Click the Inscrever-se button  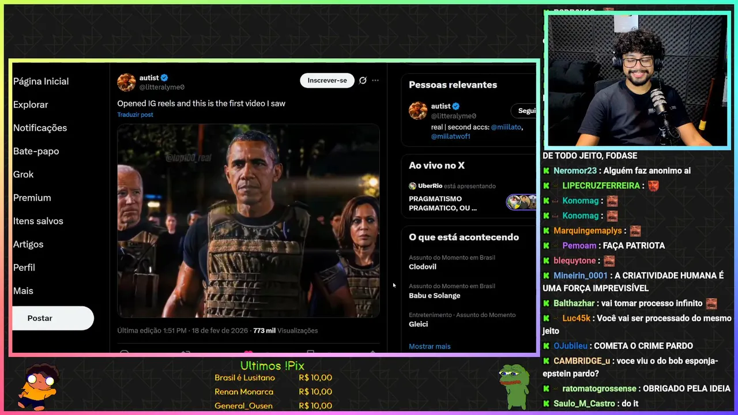tap(327, 81)
